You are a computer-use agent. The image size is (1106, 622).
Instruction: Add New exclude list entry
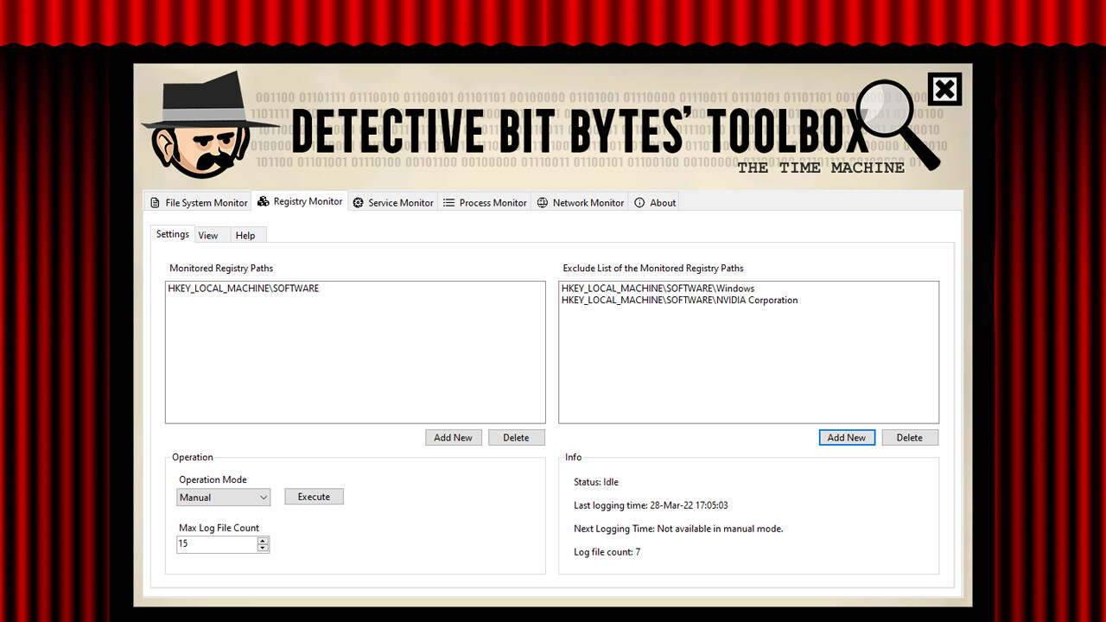point(847,437)
